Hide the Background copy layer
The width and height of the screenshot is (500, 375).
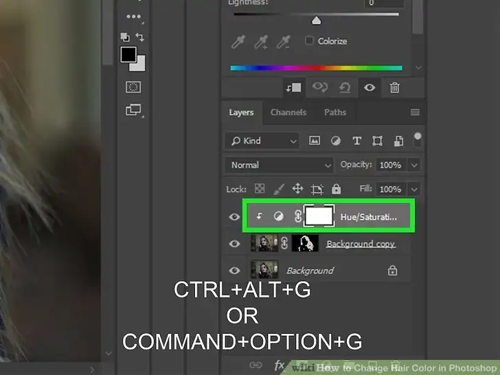click(x=234, y=244)
